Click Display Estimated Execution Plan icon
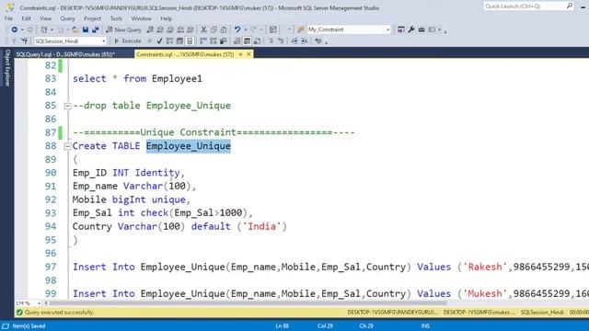589x331 pixels. [x=169, y=40]
